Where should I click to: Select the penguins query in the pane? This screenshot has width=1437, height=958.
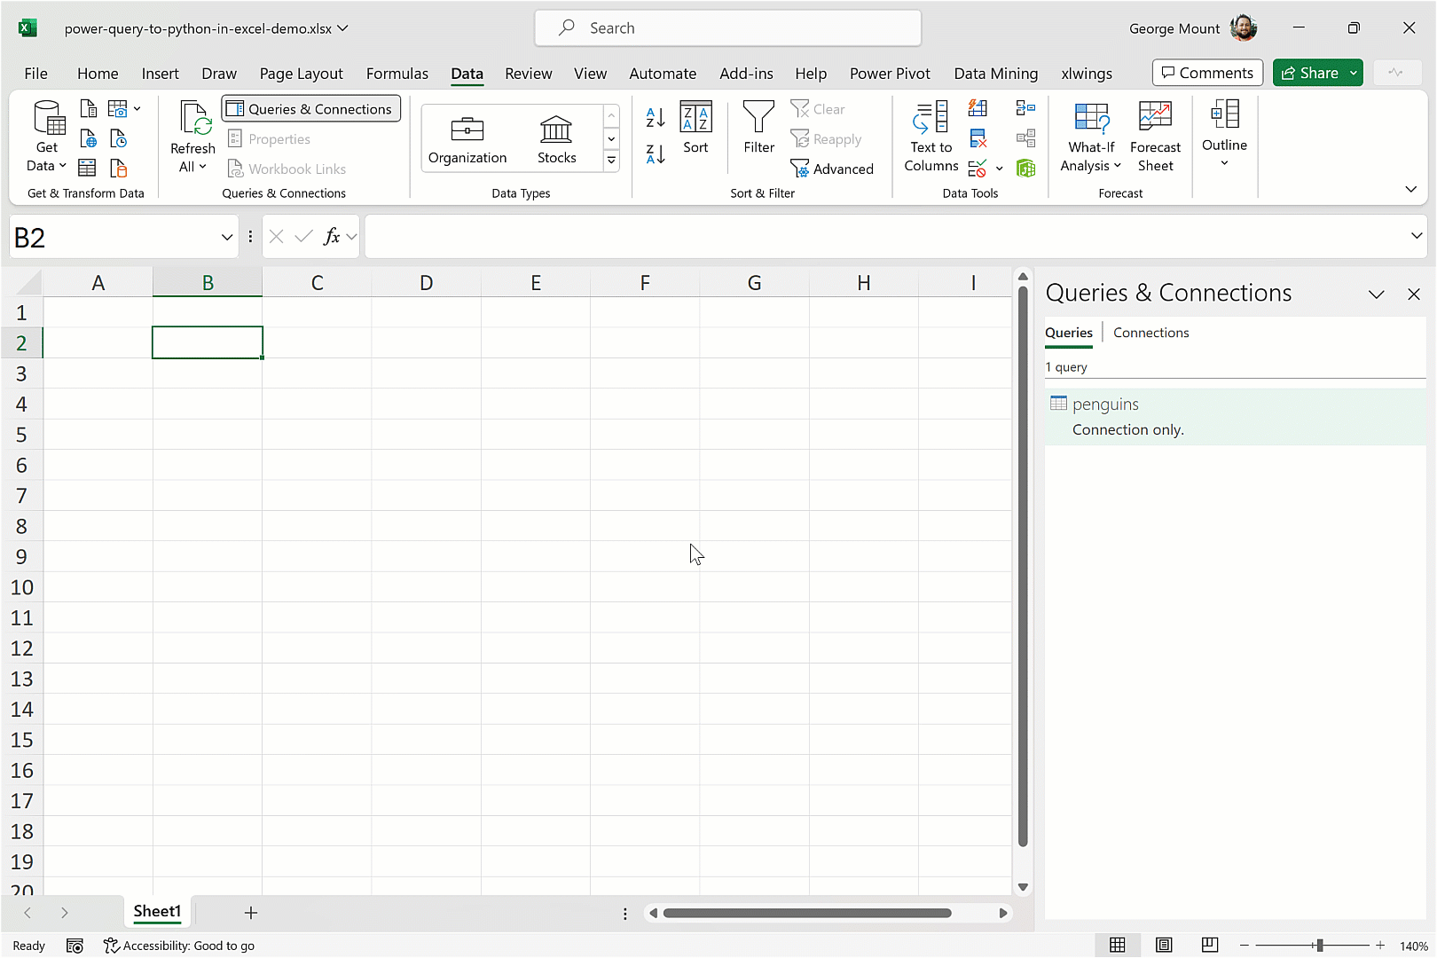[x=1105, y=404]
